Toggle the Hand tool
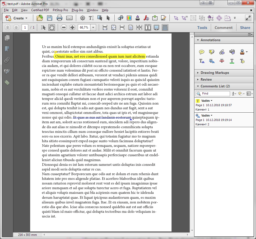Viewport: 256px width, 239px height. pos(51,28)
